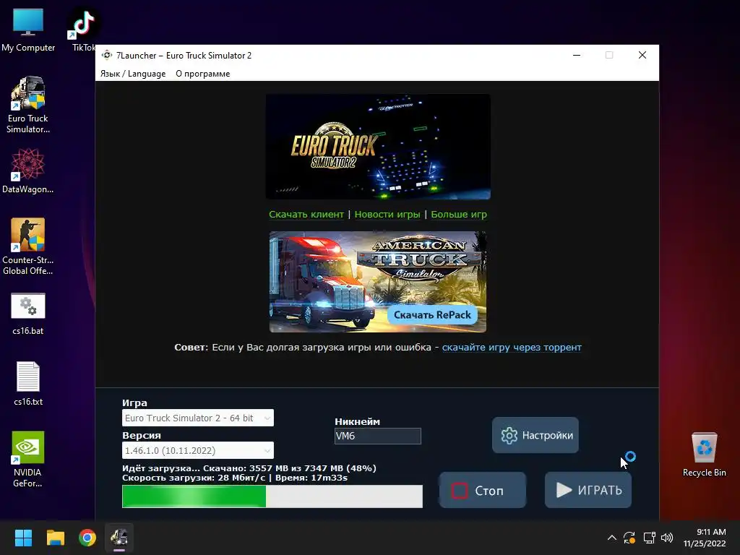Click the 7Launcher title bar logo icon
Viewport: 740px width, 555px height.
pos(107,55)
